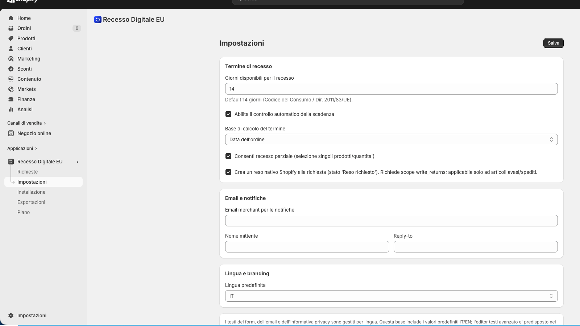Open bottom Impostazioni store settings link

[x=43, y=315]
